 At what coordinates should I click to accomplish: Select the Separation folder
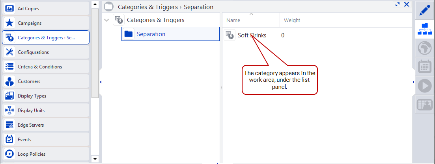click(170, 34)
